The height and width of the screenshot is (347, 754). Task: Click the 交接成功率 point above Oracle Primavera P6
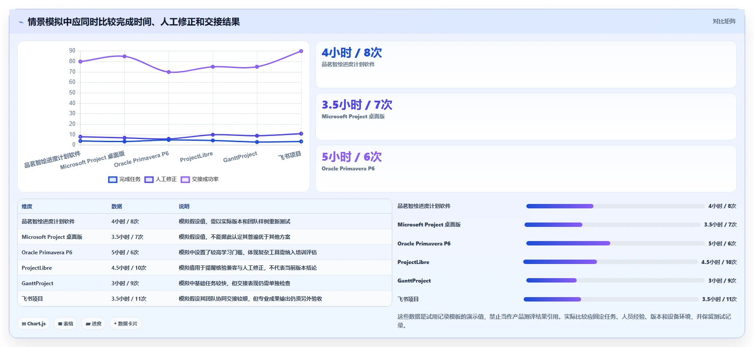tap(168, 72)
